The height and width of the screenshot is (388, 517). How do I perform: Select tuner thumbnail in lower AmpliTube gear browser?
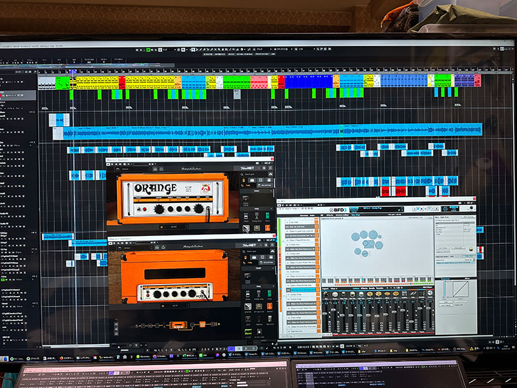pos(248,276)
